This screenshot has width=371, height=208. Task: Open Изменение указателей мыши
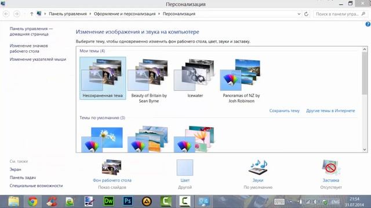click(x=38, y=59)
